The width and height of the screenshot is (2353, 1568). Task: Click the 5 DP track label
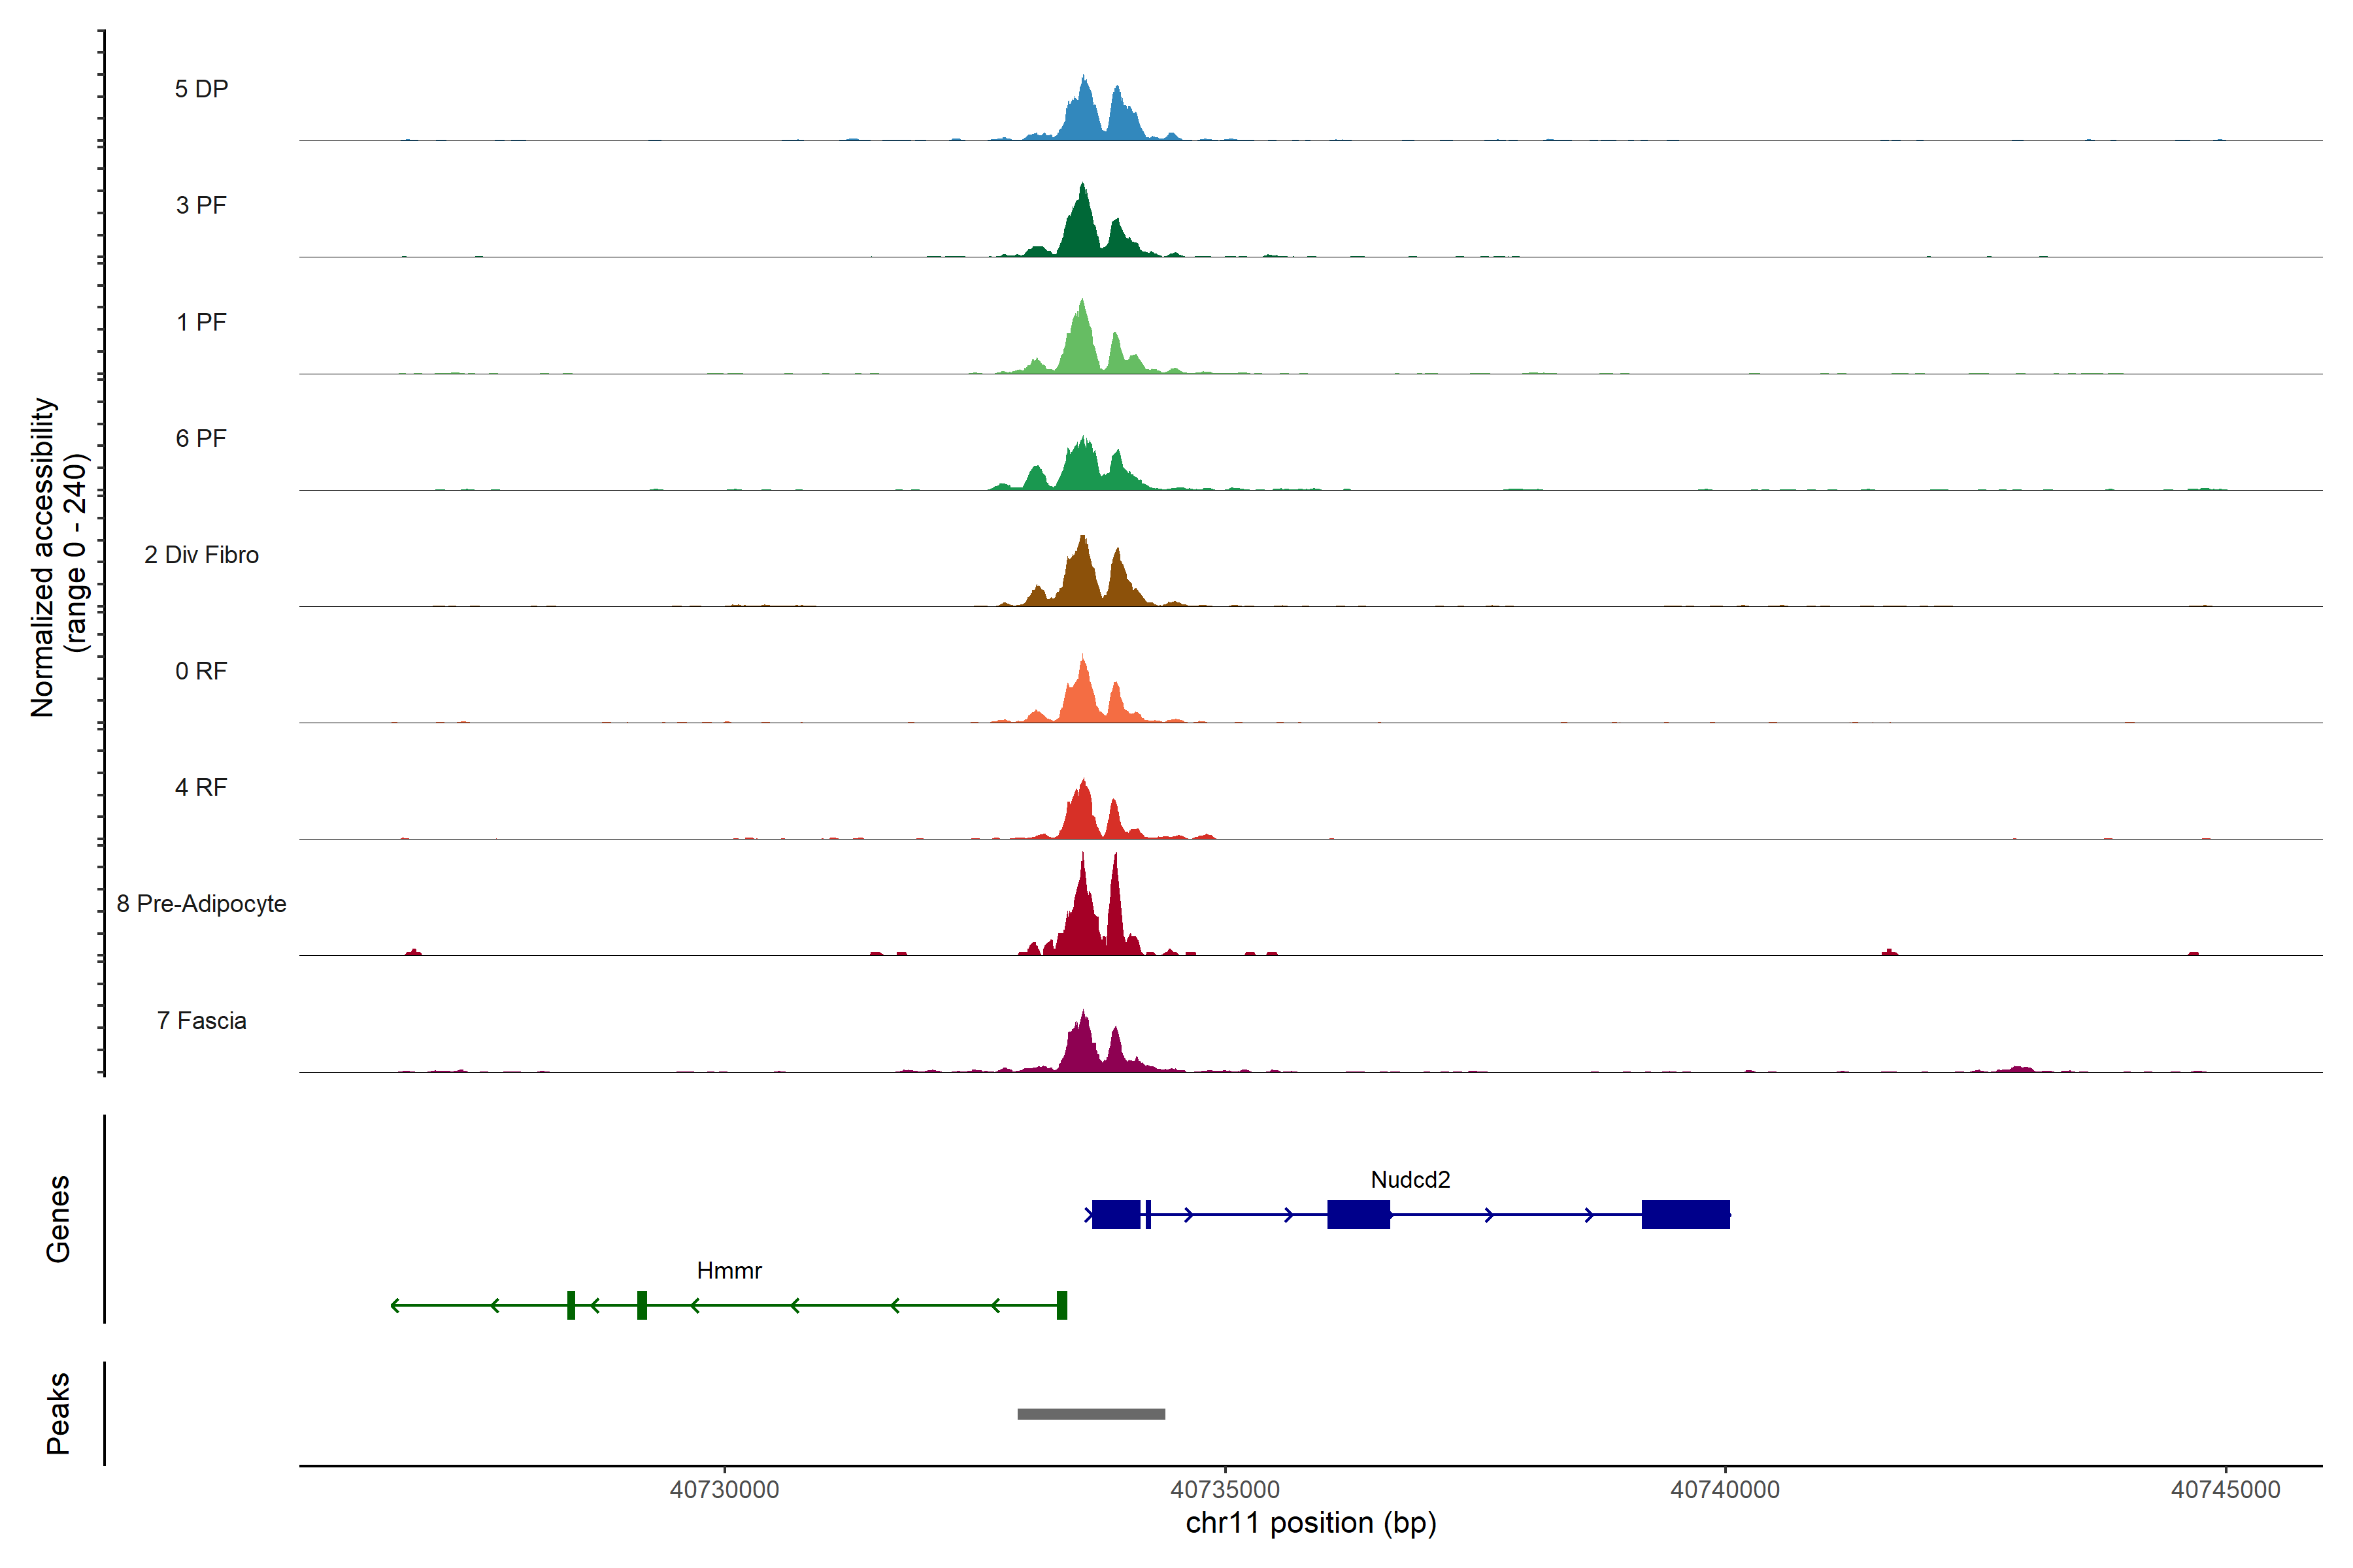(x=201, y=89)
